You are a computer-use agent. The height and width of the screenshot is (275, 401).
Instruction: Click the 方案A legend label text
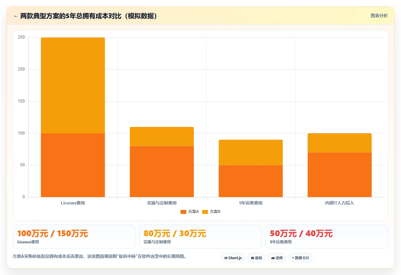(x=194, y=212)
